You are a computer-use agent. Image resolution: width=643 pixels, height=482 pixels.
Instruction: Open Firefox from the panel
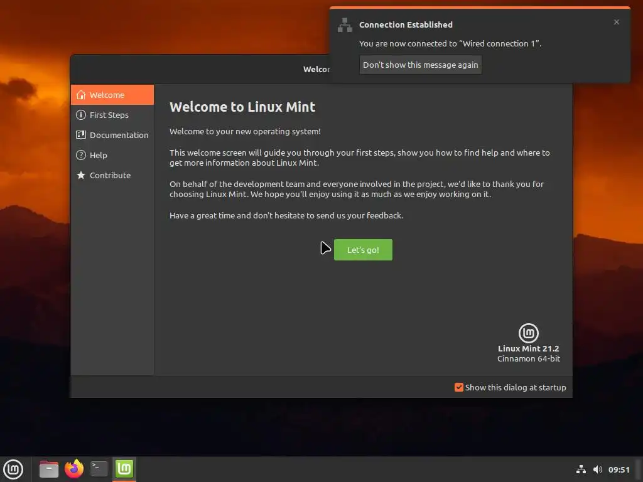click(74, 469)
